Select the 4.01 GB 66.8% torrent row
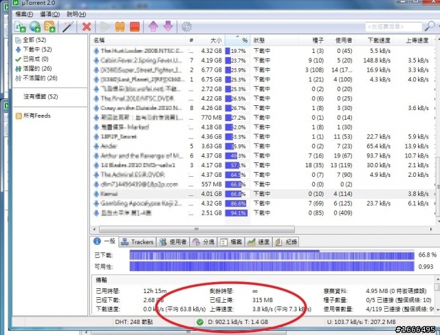440x335 pixels. [263, 194]
